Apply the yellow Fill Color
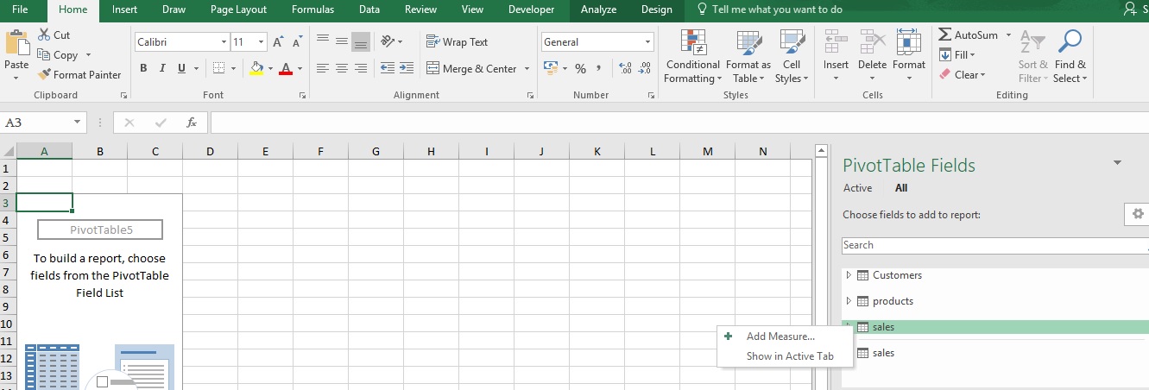Image resolution: width=1149 pixels, height=390 pixels. click(256, 69)
